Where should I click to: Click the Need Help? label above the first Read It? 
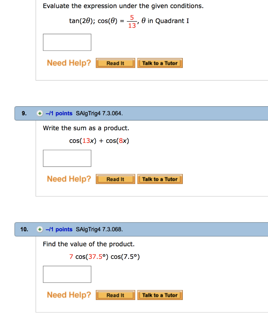coord(69,63)
